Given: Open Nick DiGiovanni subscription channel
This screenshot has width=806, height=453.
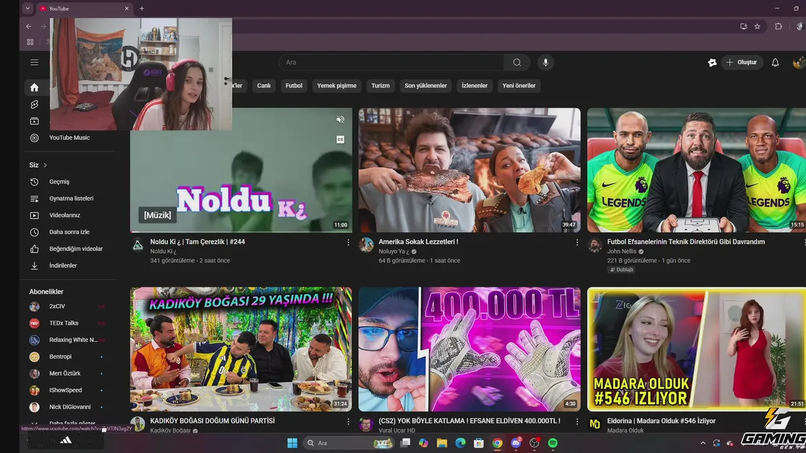Looking at the screenshot, I should click(70, 407).
